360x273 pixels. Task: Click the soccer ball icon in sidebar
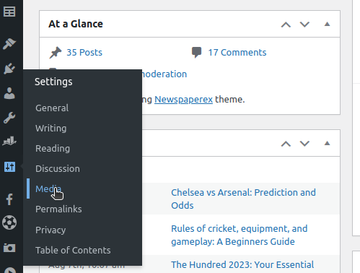tap(9, 222)
